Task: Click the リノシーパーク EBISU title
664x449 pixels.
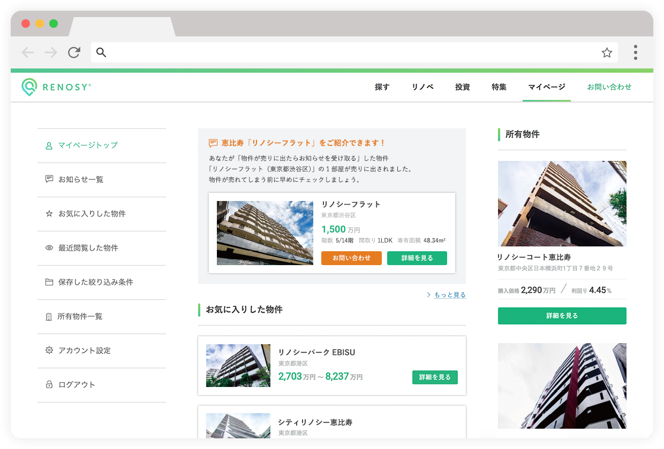Action: click(317, 352)
